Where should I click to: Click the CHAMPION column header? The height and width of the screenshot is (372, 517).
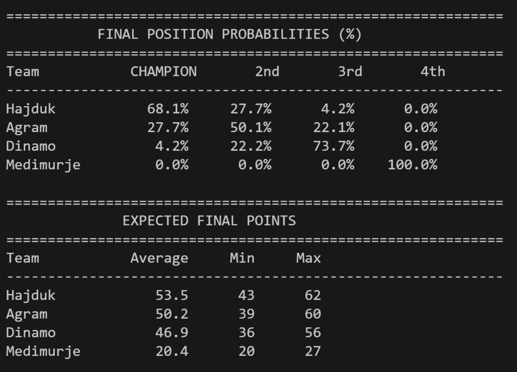pos(163,72)
